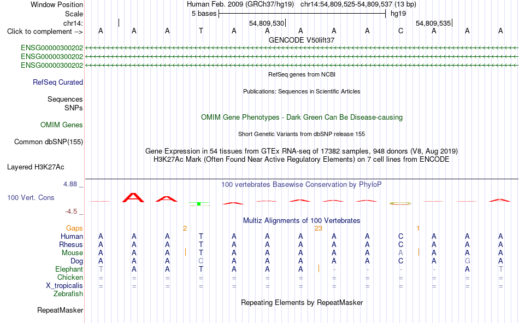Click the Elephant alignment row label
This screenshot has height=323, width=519.
(x=69, y=269)
